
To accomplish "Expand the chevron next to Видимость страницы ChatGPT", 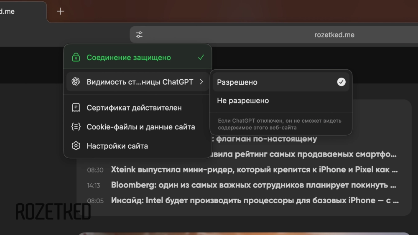I will 201,82.
